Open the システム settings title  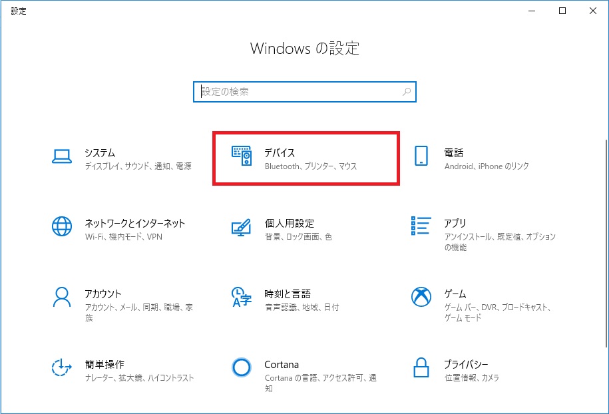point(100,152)
